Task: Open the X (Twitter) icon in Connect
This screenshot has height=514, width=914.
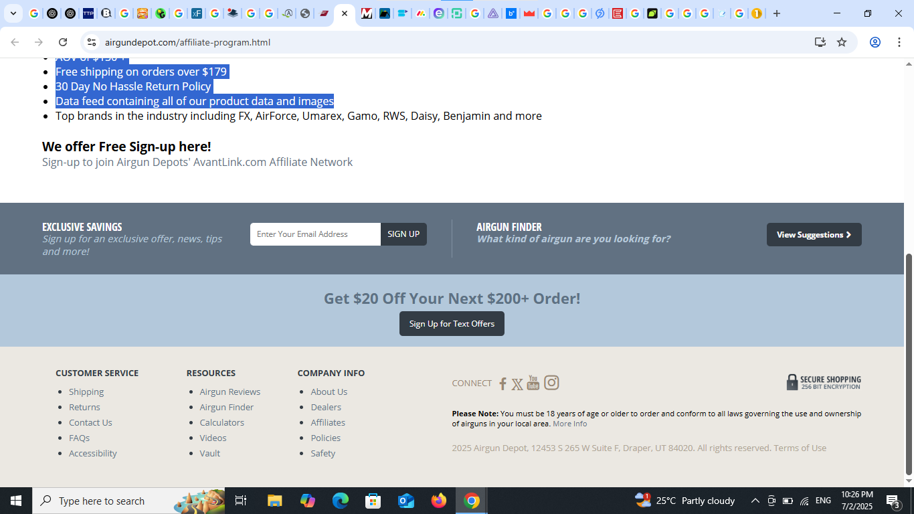Action: [x=517, y=384]
